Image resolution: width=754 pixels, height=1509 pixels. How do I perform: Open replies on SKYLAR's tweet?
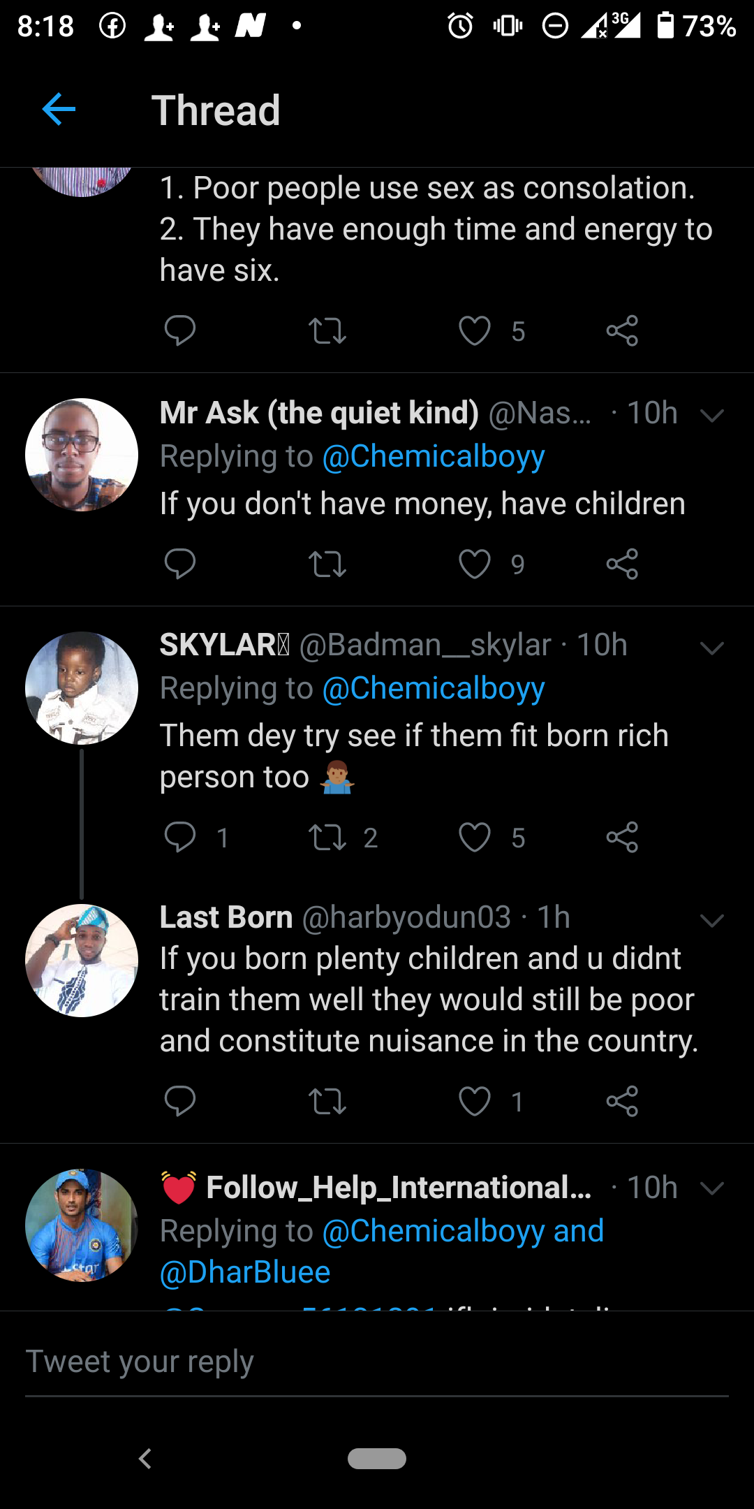[179, 837]
